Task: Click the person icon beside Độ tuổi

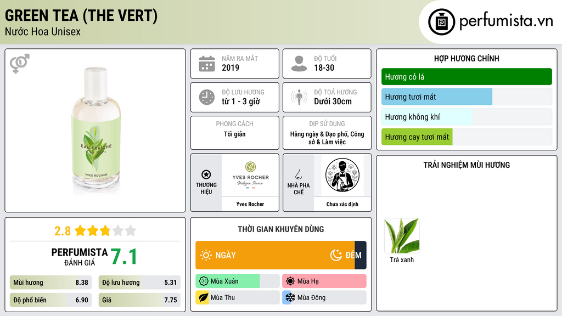Action: 299,64
